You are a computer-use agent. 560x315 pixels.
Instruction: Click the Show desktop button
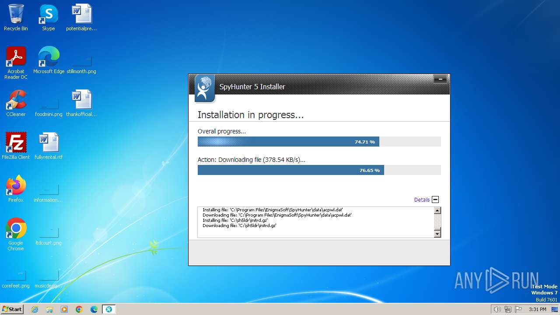pos(555,309)
